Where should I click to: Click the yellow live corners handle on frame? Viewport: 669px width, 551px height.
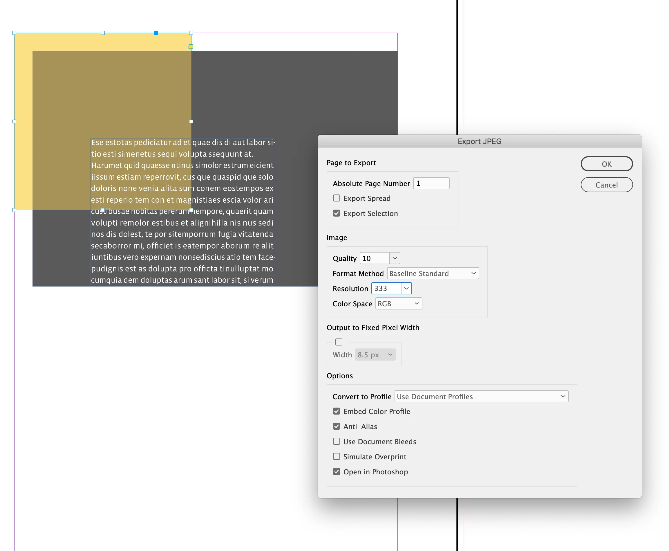(191, 47)
